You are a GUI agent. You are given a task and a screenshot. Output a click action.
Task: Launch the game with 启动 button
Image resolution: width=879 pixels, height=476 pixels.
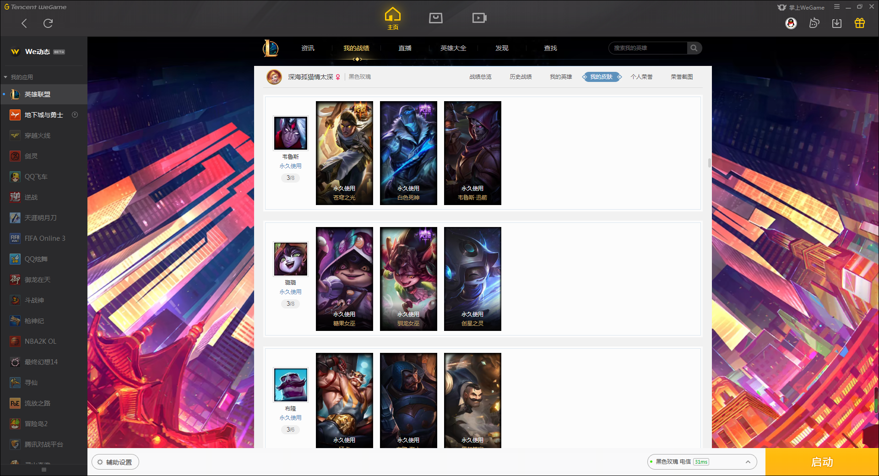coord(822,462)
